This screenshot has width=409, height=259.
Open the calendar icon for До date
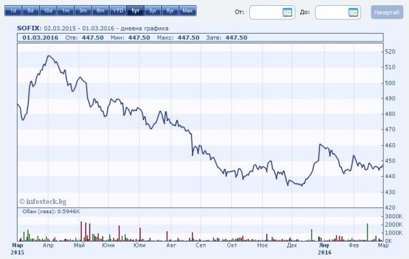coord(353,12)
